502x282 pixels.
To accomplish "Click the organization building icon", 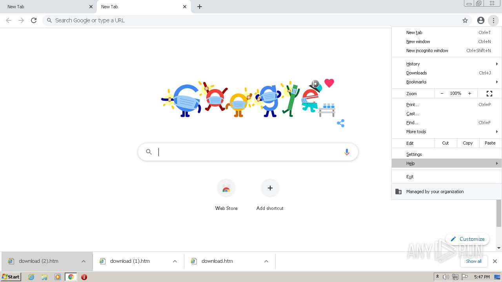I will point(398,192).
